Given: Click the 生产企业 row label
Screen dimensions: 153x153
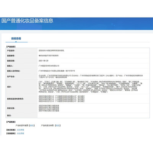Looking at the screenshot, I should [11, 76].
